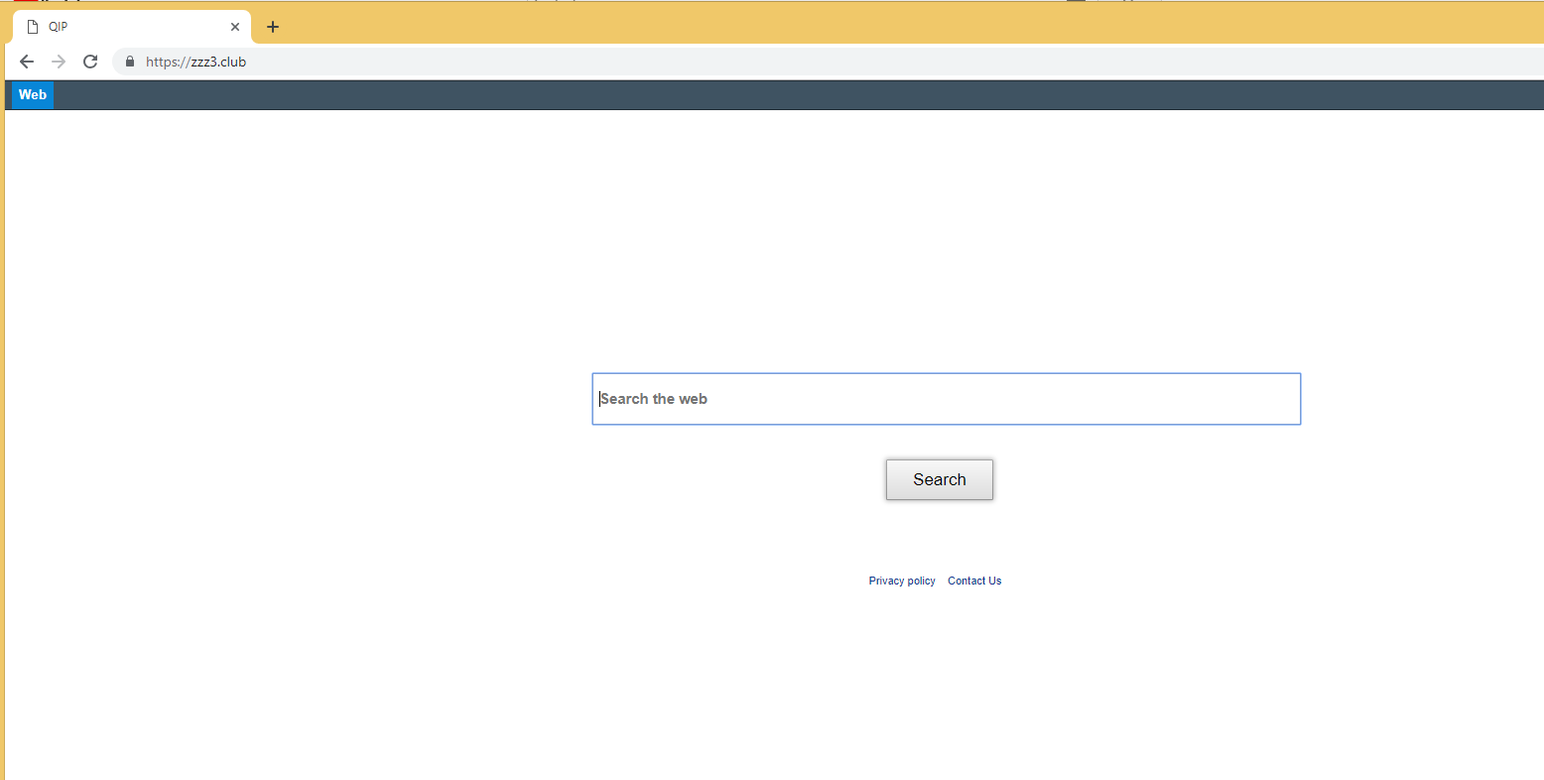
Task: Click the https://zzz3.club URL text
Action: coord(195,62)
